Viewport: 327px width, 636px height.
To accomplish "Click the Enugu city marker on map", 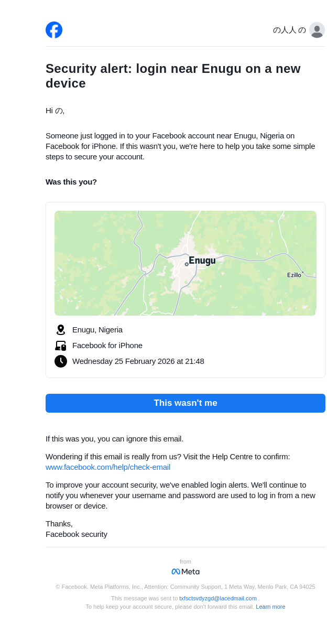I will (x=187, y=264).
